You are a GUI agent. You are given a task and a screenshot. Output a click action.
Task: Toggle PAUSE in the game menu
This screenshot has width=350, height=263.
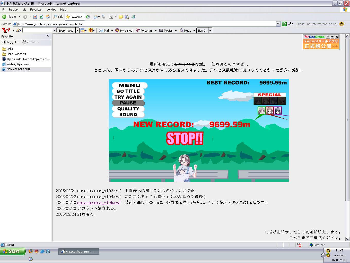click(128, 103)
